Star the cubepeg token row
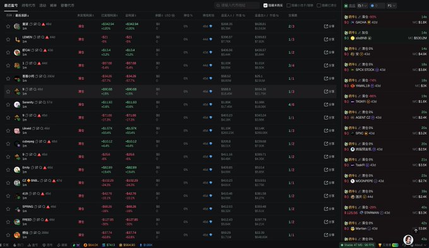Viewport: 429px width, 248px height. (8, 144)
